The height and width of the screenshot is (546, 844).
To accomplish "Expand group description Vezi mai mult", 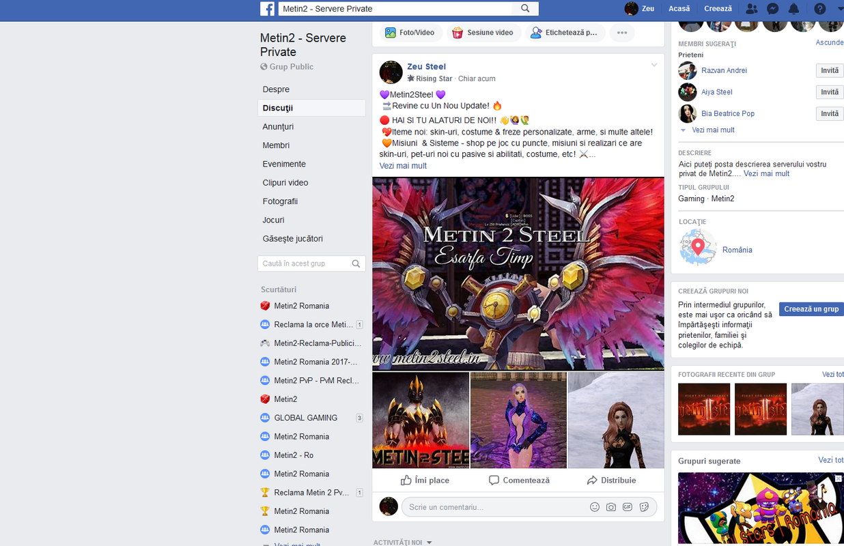I will click(x=766, y=174).
